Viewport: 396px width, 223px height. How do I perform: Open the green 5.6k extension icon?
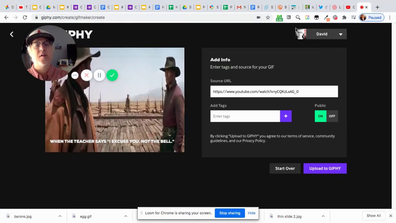(x=279, y=18)
